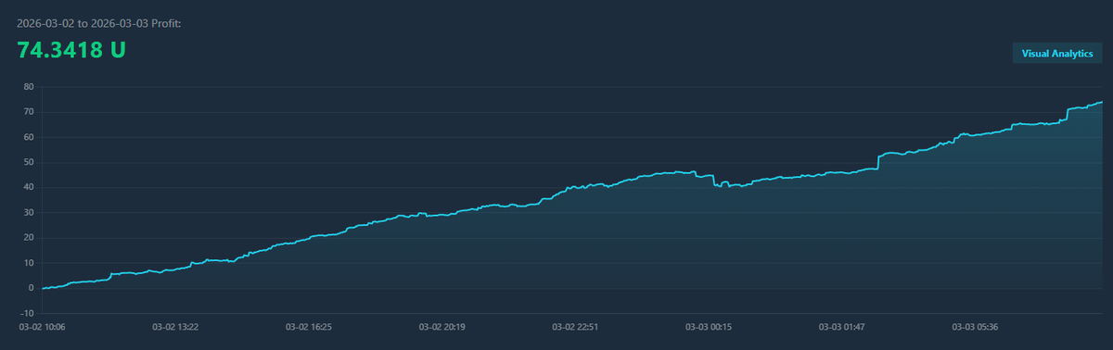Screen dimensions: 1113x350
Task: Select the 74.3418 U profit value
Action: click(x=71, y=49)
